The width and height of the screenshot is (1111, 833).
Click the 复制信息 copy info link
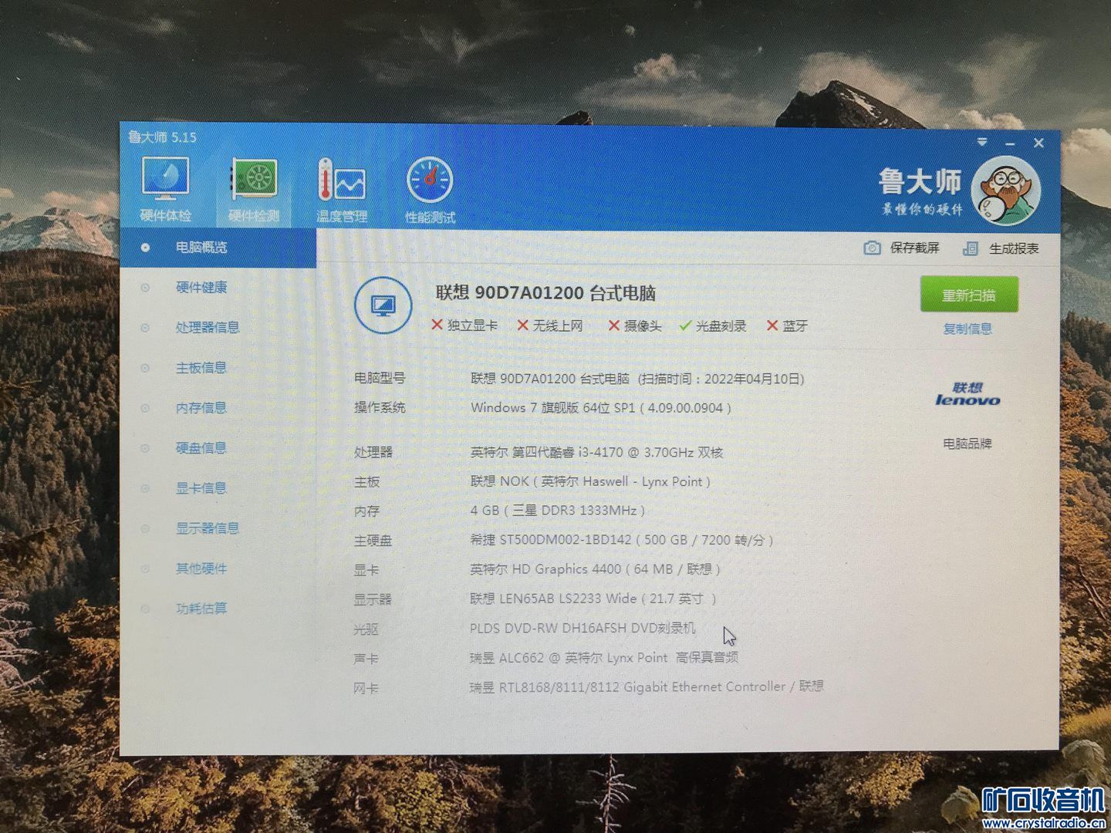[x=967, y=329]
